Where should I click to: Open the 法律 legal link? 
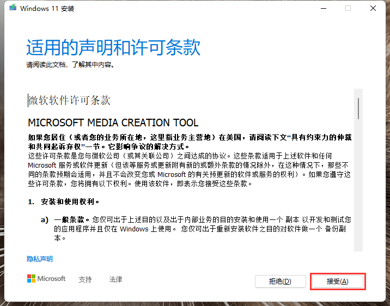point(115,279)
